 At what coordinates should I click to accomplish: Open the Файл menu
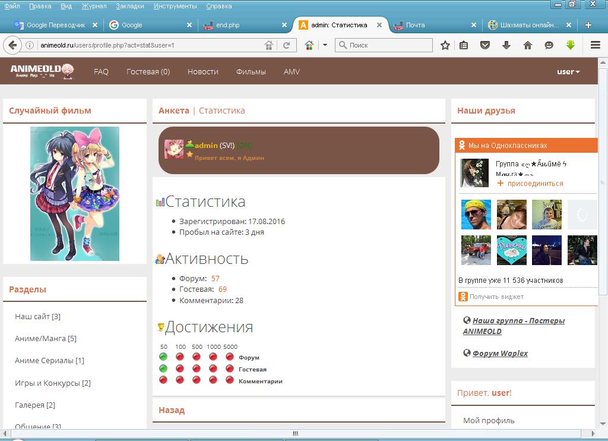click(12, 6)
